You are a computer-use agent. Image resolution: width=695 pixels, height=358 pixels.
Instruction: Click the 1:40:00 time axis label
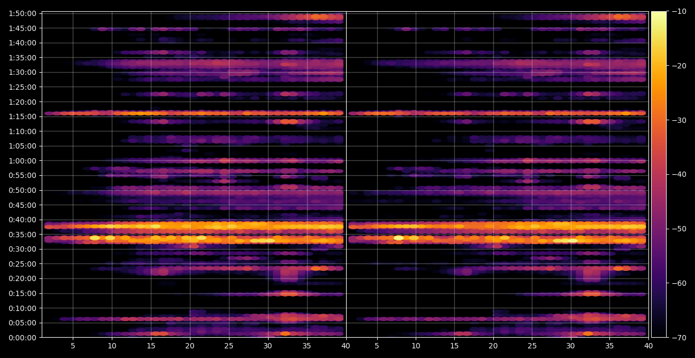point(22,43)
